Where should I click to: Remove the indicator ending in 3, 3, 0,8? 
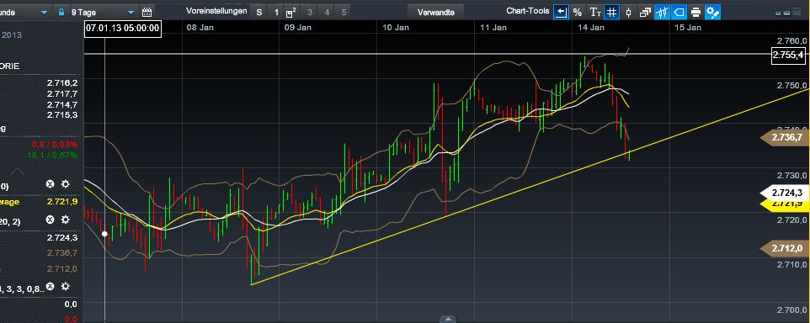point(51,286)
